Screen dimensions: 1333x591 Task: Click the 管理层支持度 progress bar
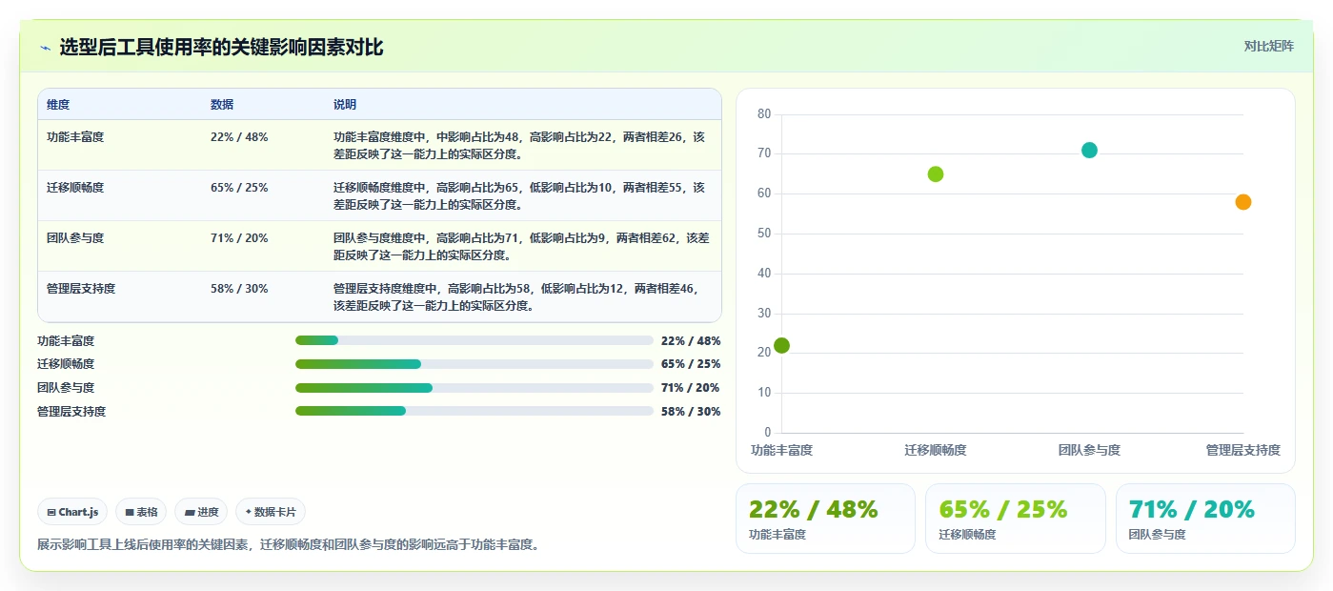point(475,411)
